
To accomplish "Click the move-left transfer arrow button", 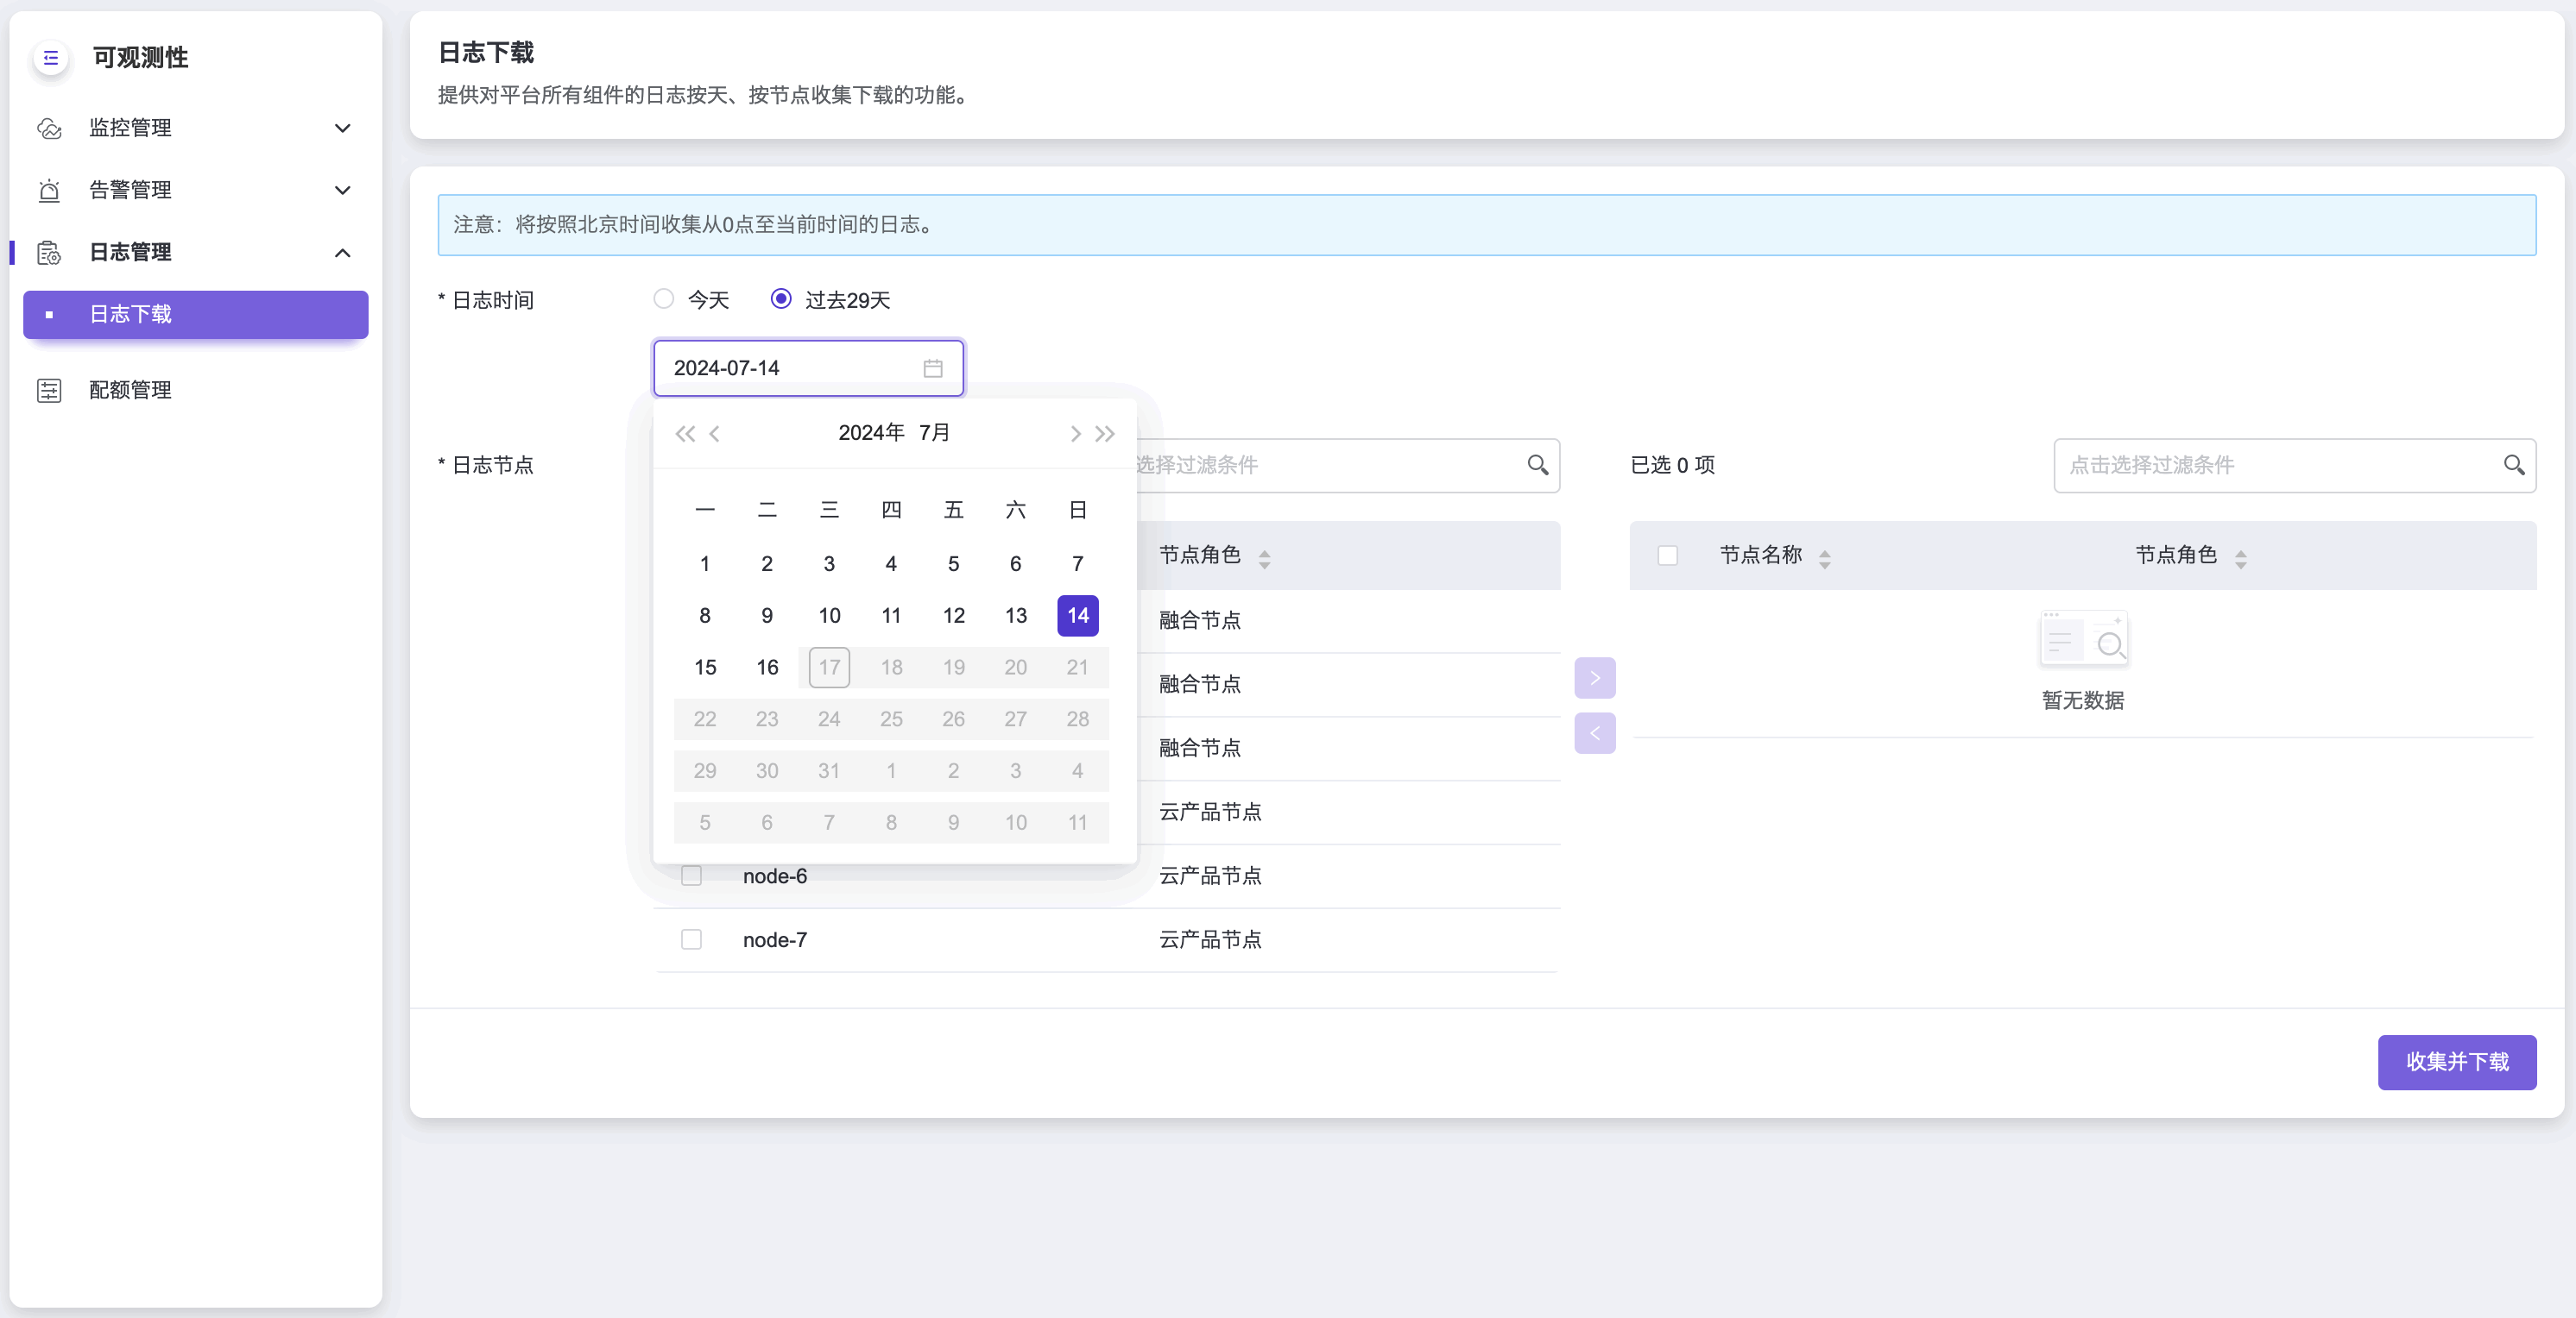I will (x=1594, y=733).
